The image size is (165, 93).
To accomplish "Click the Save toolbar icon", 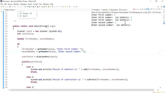I will [x=6, y=7].
